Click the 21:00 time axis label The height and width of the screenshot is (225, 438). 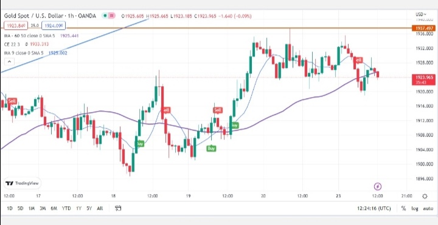click(407, 196)
